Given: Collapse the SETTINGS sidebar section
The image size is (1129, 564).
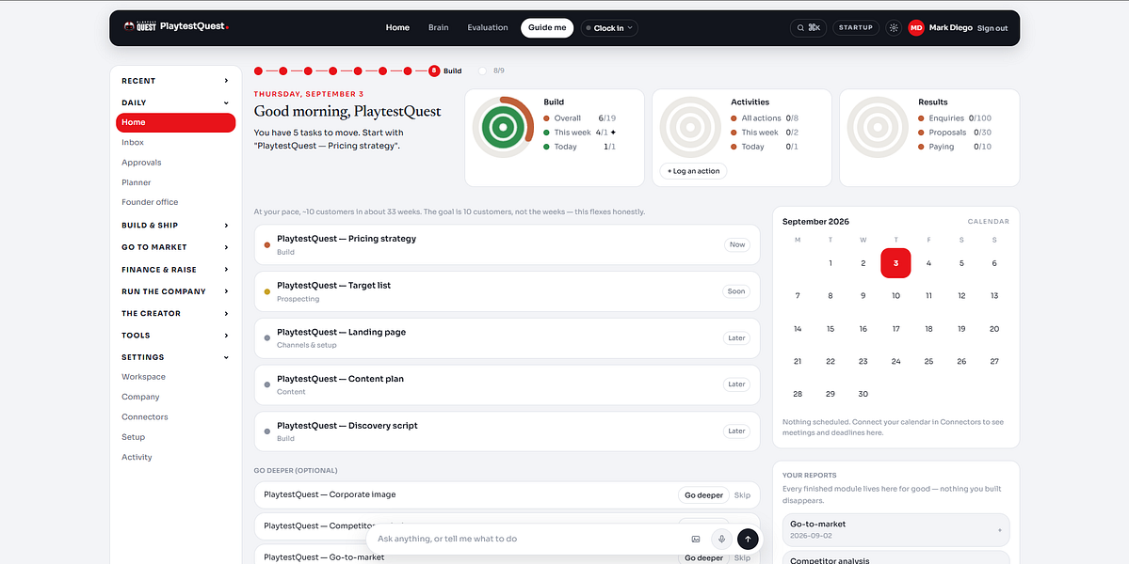Looking at the screenshot, I should click(x=176, y=357).
